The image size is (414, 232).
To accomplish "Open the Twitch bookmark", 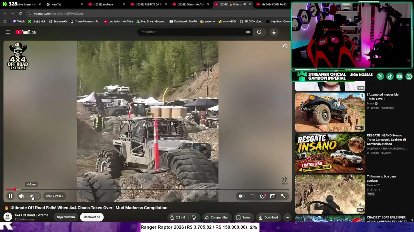I will coord(18,22).
